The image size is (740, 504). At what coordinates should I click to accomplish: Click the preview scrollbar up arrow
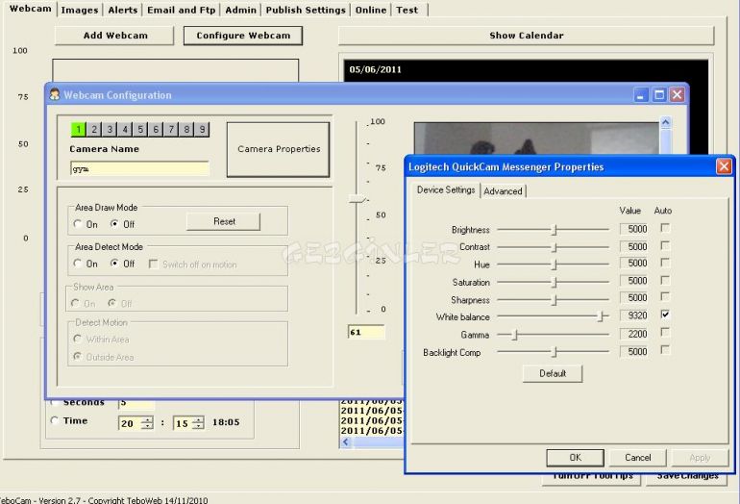pos(665,122)
